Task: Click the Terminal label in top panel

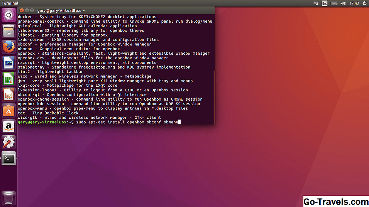Action: coord(10,3)
